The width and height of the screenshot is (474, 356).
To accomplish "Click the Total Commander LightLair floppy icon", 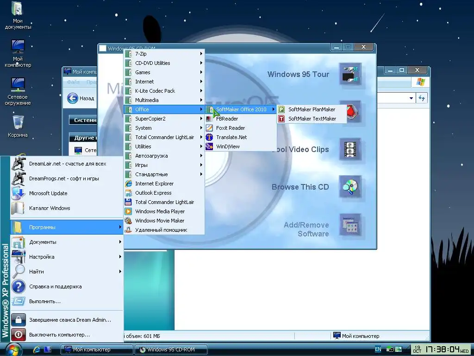I will tap(129, 202).
